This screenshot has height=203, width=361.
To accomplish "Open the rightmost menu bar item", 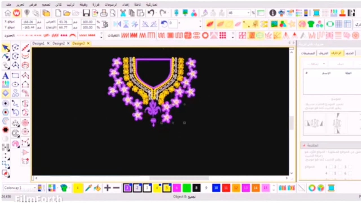I will point(152,5).
